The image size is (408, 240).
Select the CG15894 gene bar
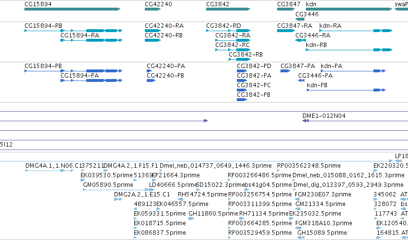[x=72, y=9]
